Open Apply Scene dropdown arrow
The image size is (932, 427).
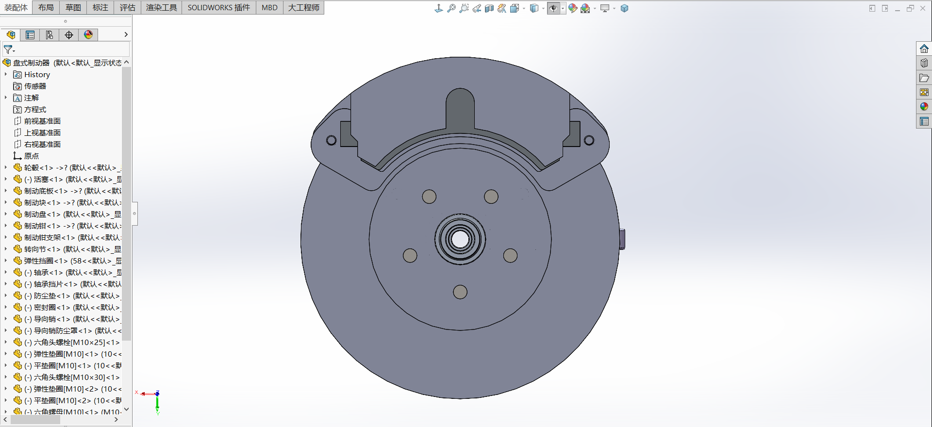(x=595, y=8)
